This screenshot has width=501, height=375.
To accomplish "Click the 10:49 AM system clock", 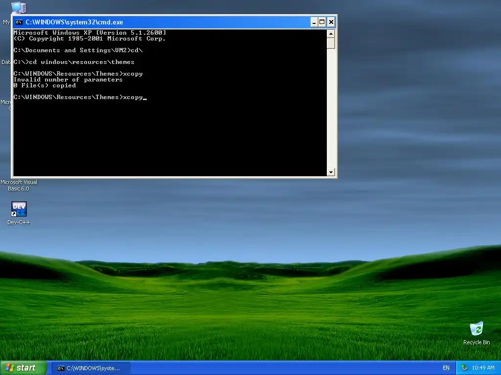I will (483, 368).
